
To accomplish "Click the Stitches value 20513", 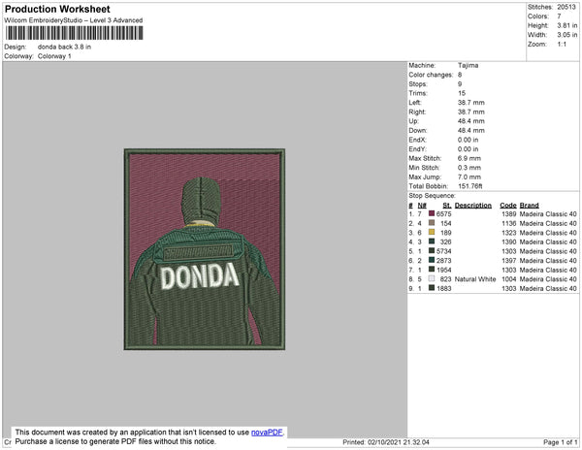I will [x=566, y=7].
